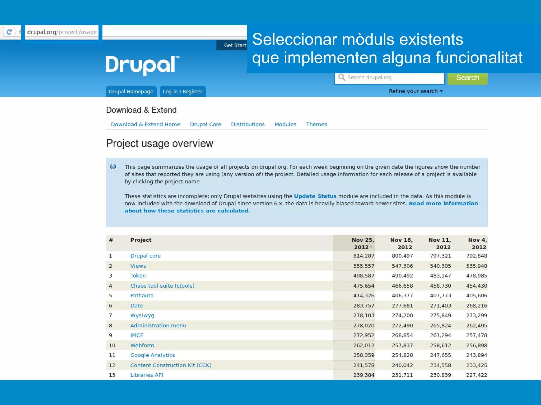Click the Get Started tab
This screenshot has width=541, height=405.
pos(232,45)
